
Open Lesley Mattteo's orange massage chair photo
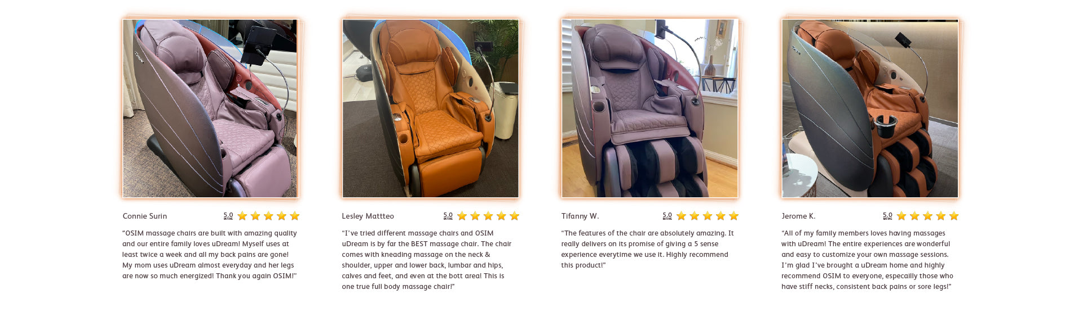coord(430,108)
